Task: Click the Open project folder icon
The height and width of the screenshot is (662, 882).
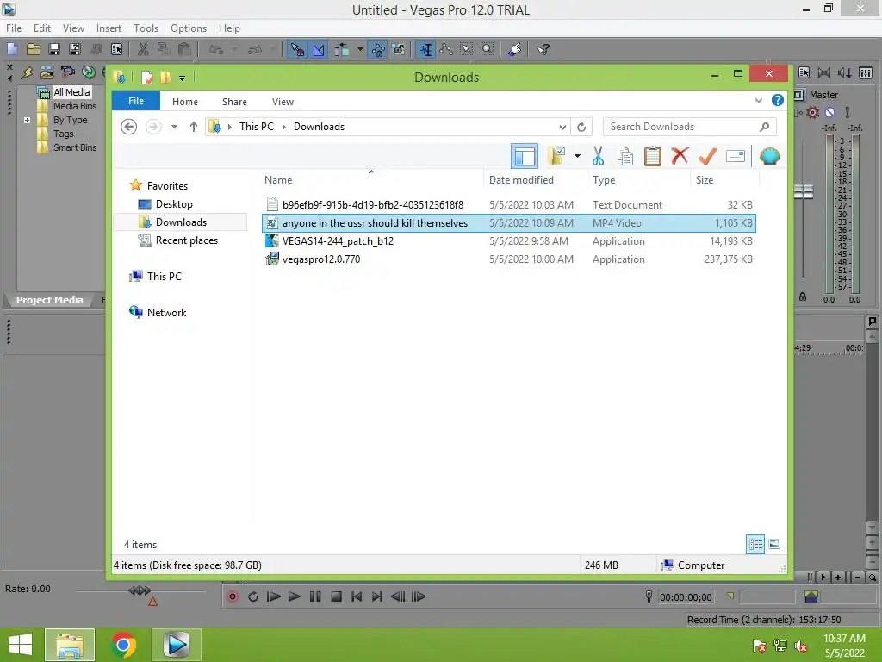Action: 34,49
